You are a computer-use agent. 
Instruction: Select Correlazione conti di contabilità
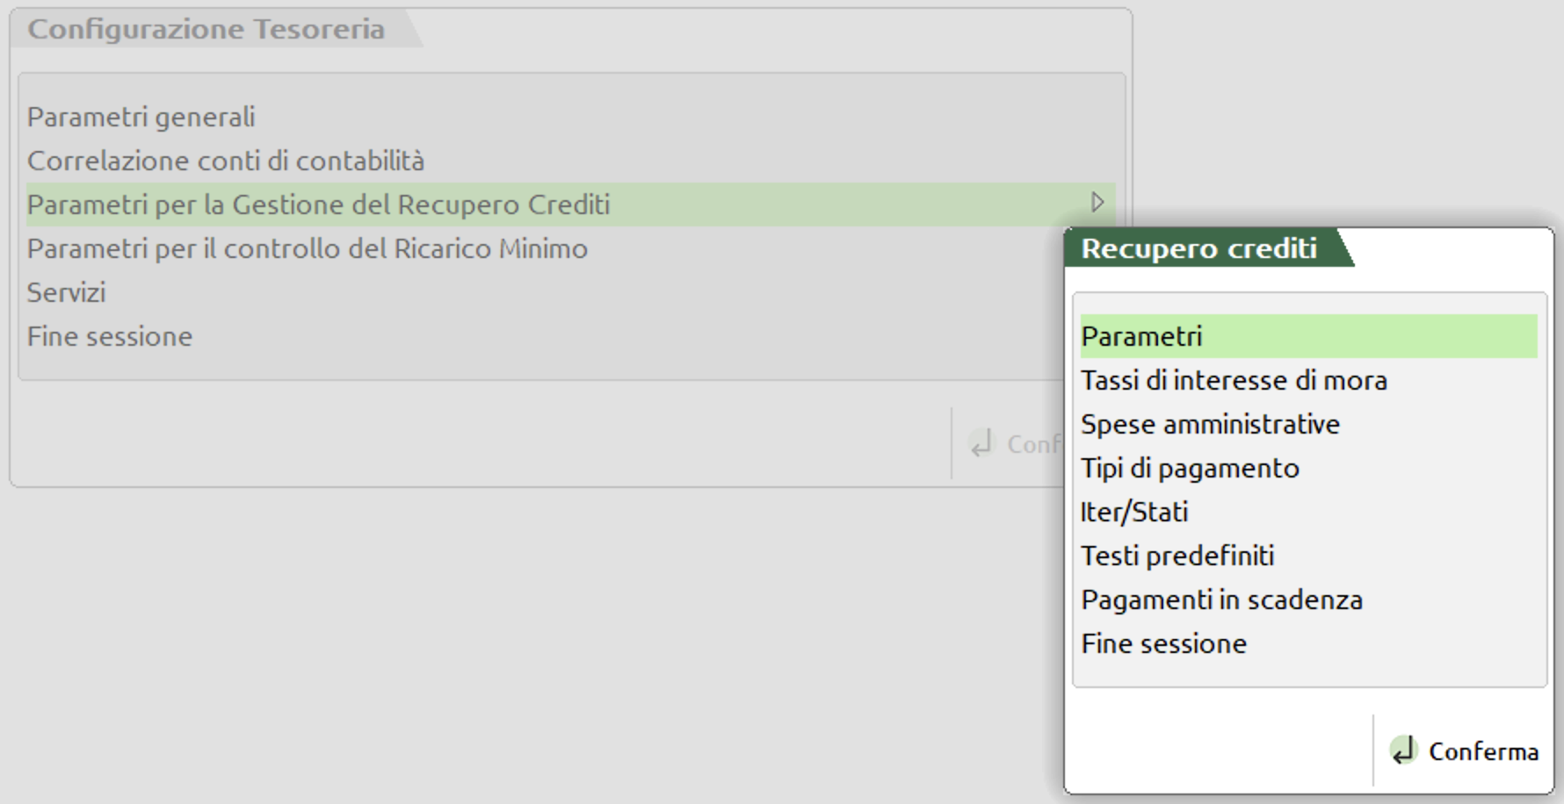pyautogui.click(x=226, y=161)
